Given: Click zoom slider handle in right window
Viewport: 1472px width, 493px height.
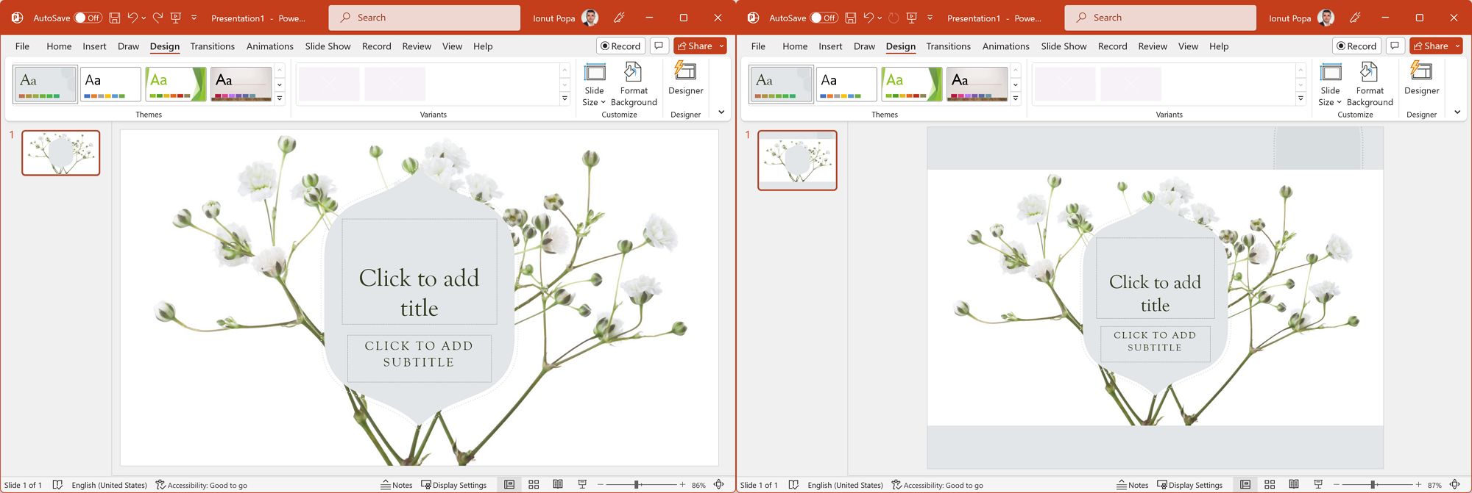Looking at the screenshot, I should [1373, 485].
